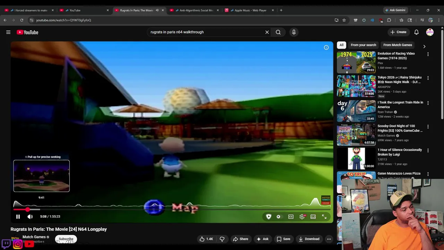
Task: Open options for Longest Train Ride video
Action: click(428, 103)
